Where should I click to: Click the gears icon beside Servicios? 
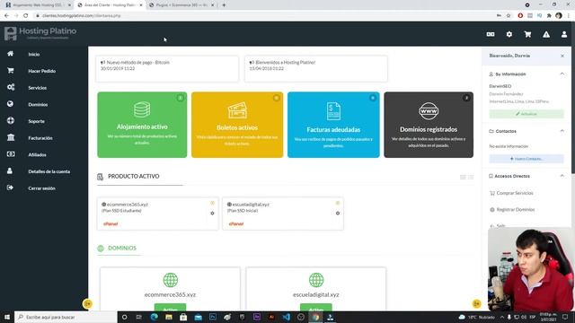11,87
